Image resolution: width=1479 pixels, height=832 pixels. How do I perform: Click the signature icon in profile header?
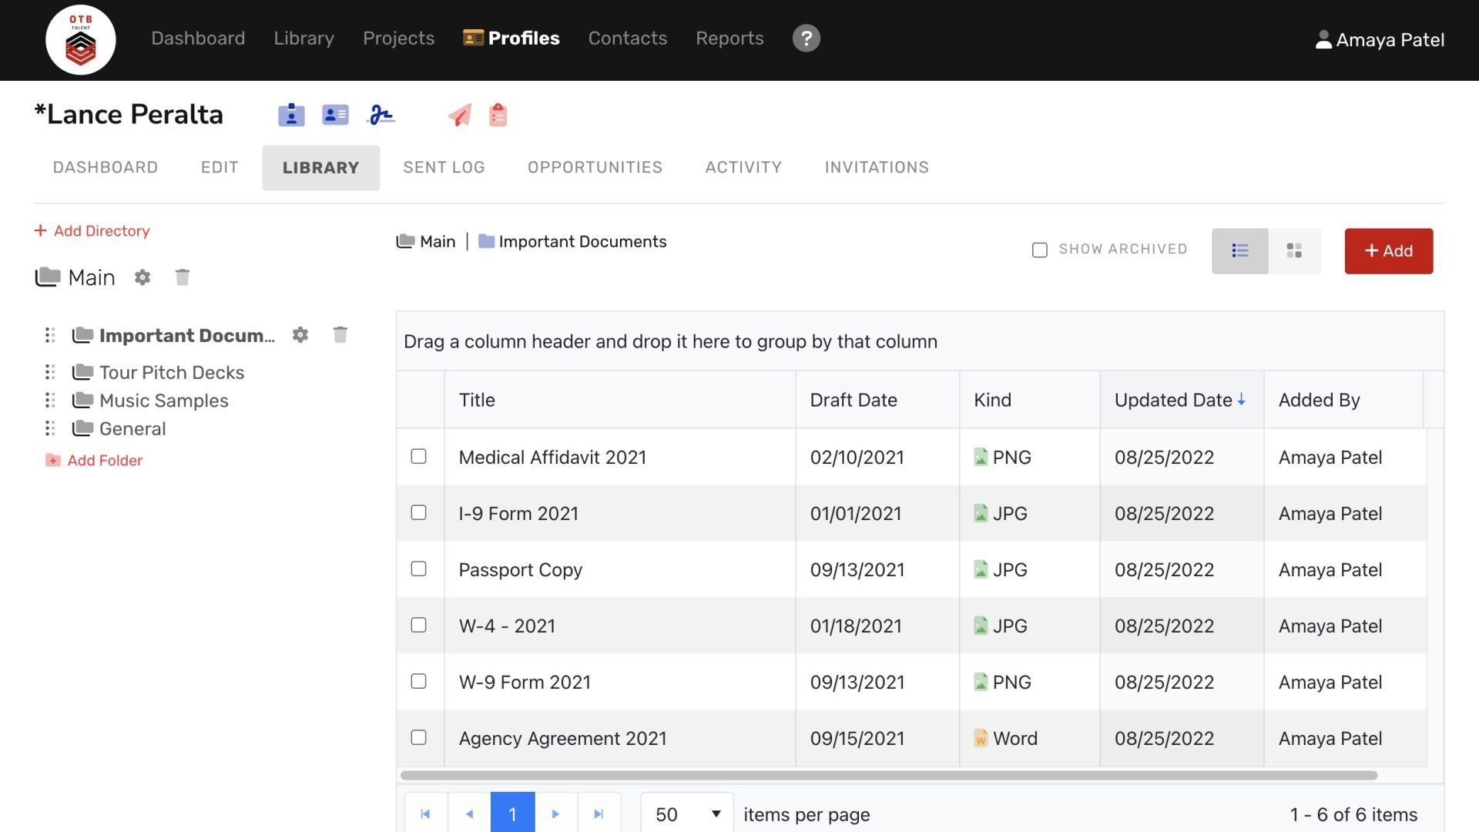(381, 115)
